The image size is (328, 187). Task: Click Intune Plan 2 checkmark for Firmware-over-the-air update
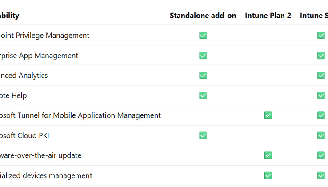pyautogui.click(x=268, y=155)
